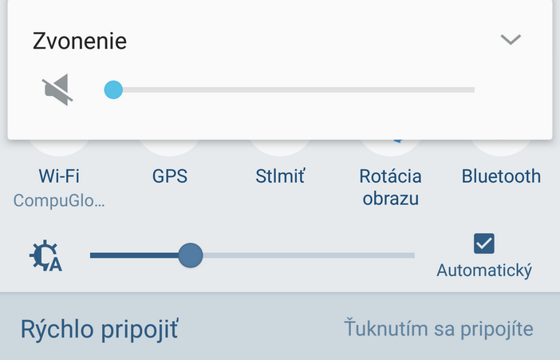The height and width of the screenshot is (360, 560).
Task: Tap the Ťuknutím sa pripojíte text
Action: point(439,329)
